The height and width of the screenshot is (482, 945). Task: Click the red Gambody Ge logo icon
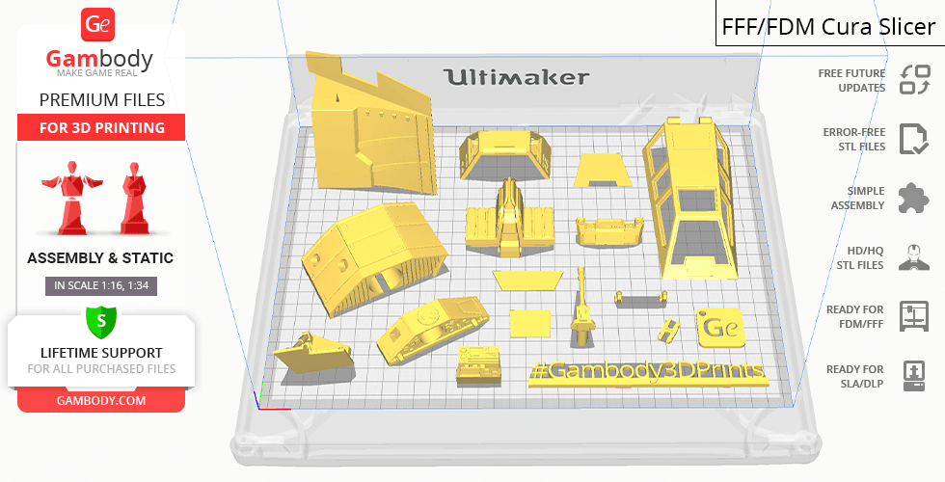click(x=100, y=25)
